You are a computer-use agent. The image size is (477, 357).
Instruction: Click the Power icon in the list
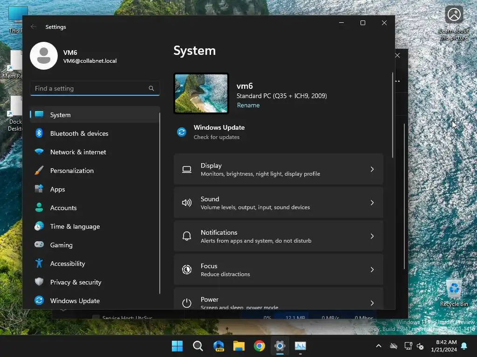tap(187, 303)
